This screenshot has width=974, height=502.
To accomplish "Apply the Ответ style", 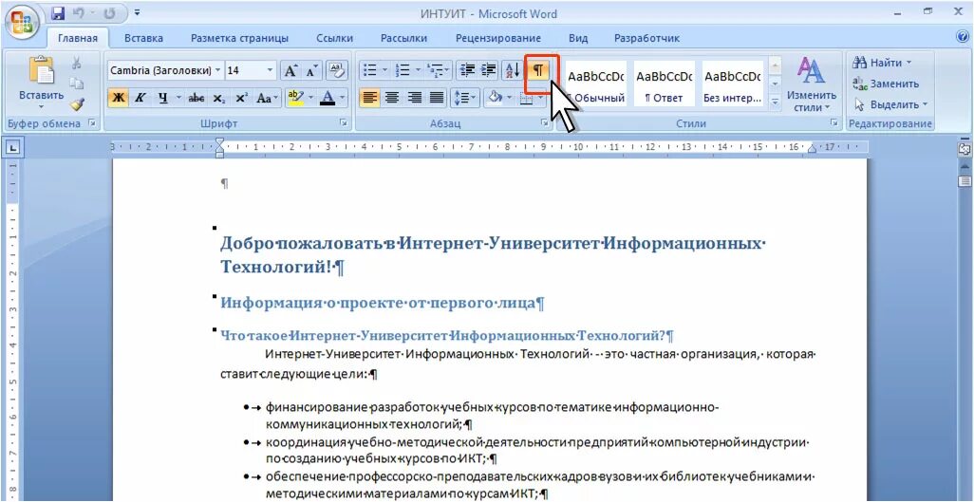I will click(664, 84).
